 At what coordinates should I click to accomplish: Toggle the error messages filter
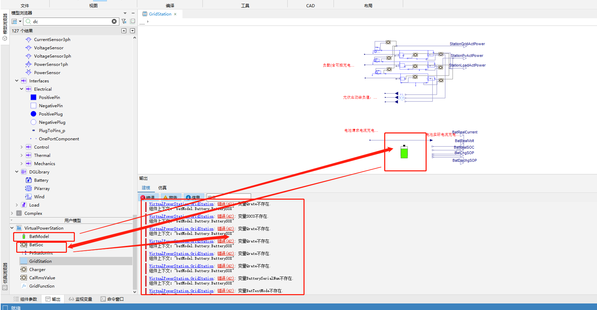(x=149, y=197)
